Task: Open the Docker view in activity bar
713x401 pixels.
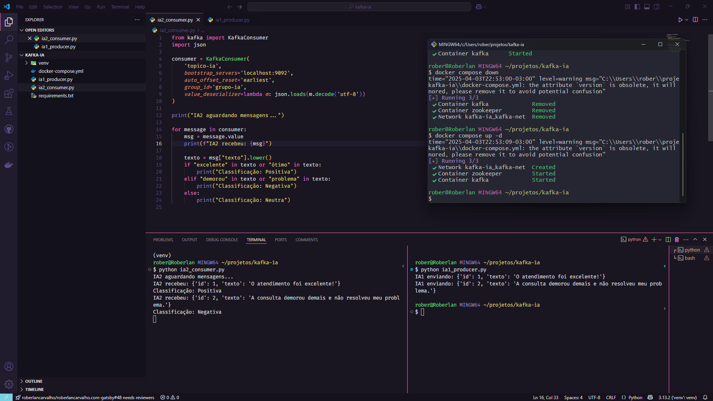Action: tap(9, 165)
